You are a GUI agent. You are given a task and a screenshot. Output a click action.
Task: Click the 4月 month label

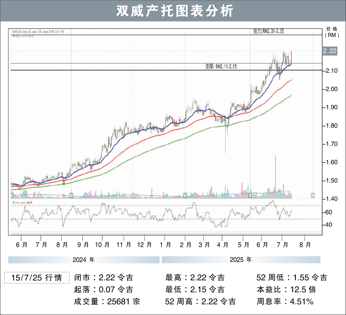point(223,245)
